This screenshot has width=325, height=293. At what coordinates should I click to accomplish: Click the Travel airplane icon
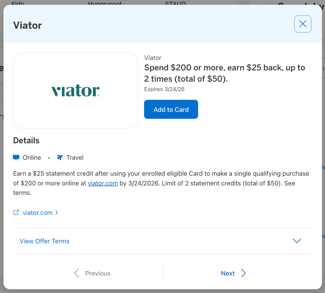[60, 157]
